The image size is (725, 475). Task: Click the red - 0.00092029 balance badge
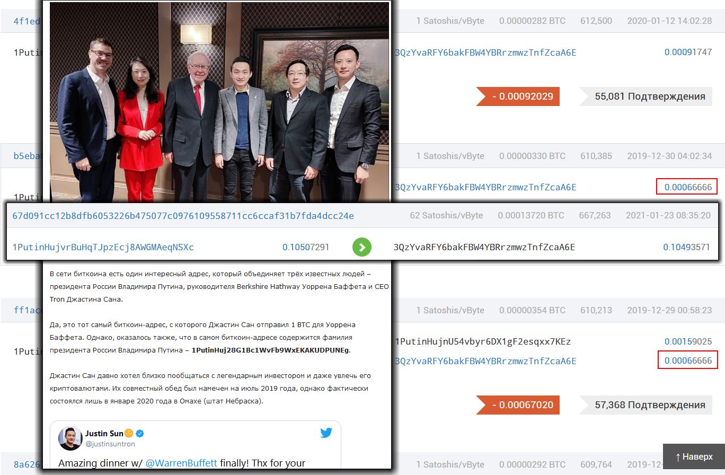click(x=518, y=96)
